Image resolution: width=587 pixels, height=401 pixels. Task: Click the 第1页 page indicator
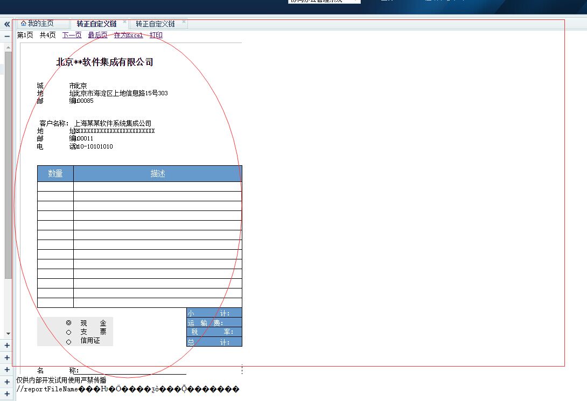[x=25, y=35]
